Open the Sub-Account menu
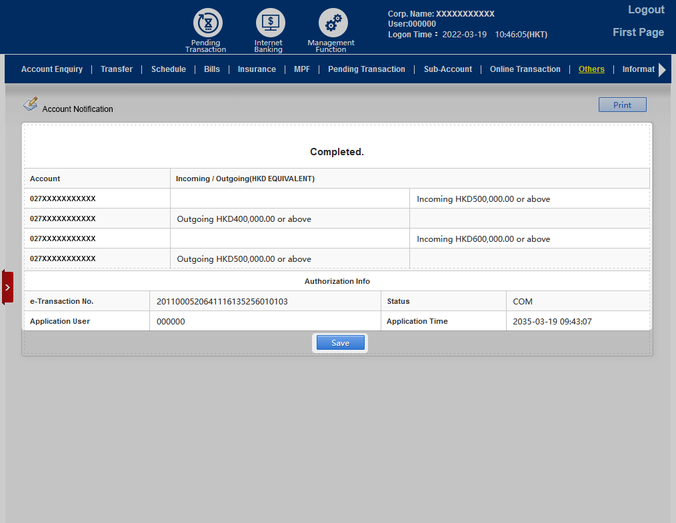The height and width of the screenshot is (523, 676). point(447,69)
